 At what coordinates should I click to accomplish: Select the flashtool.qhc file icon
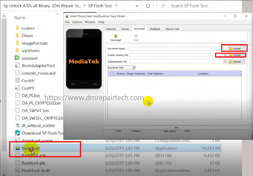17,163
